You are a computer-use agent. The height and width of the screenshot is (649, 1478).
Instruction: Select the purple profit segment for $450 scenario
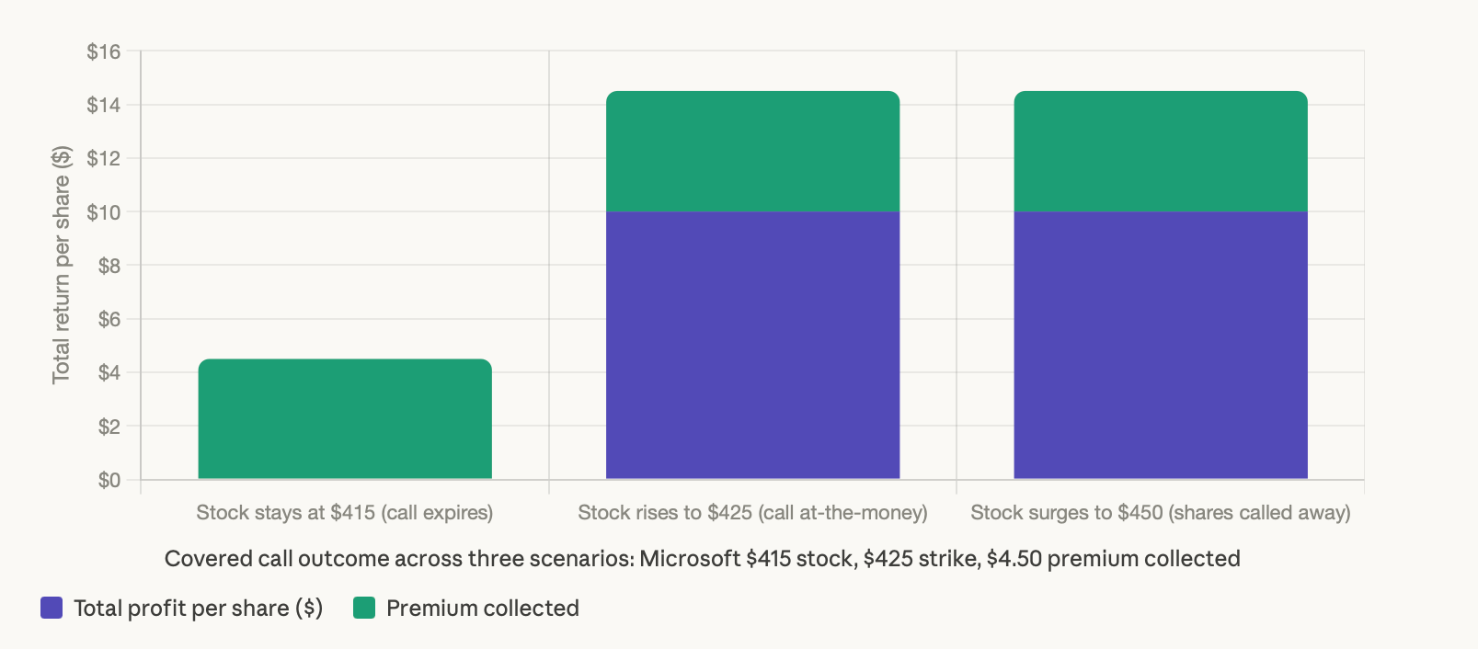tap(1161, 346)
